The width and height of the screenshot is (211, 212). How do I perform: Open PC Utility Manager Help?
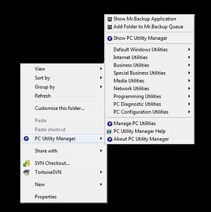149,131
